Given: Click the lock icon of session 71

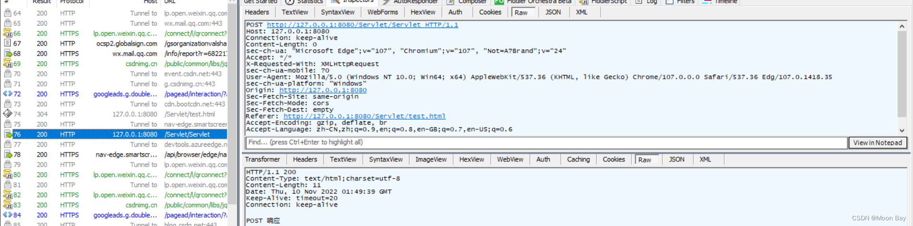Looking at the screenshot, I should coord(8,84).
